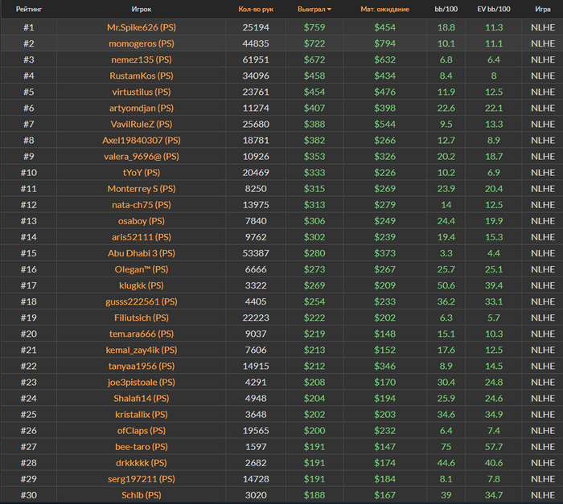The width and height of the screenshot is (563, 504).
Task: Open momogeros (PS) player link
Action: [x=142, y=43]
